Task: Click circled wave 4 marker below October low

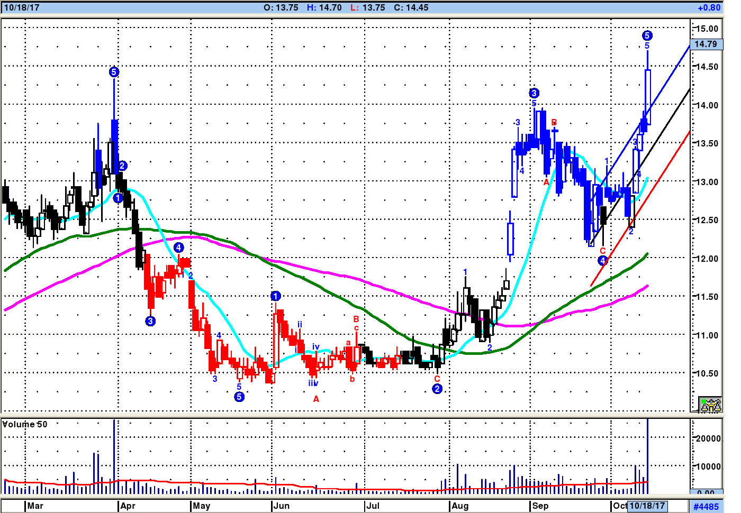Action: point(602,260)
